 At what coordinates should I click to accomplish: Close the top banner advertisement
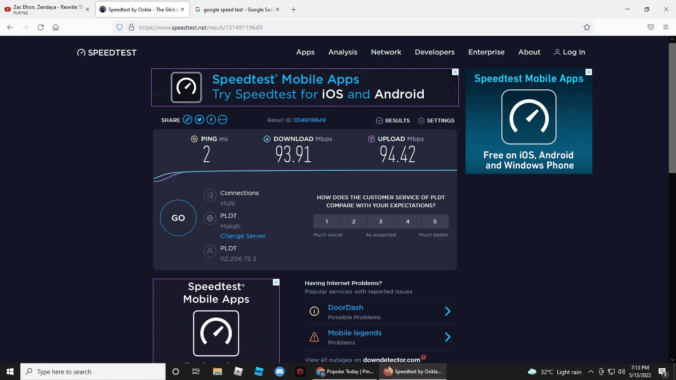pos(455,72)
